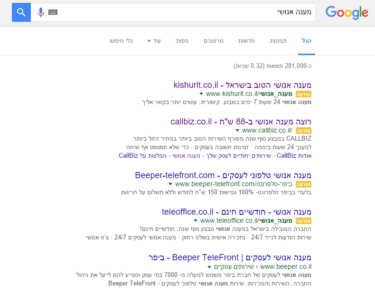Image resolution: width=375 pixels, height=294 pixels.
Task: Click the www.beeper.co.il green URL text
Action: (x=286, y=266)
